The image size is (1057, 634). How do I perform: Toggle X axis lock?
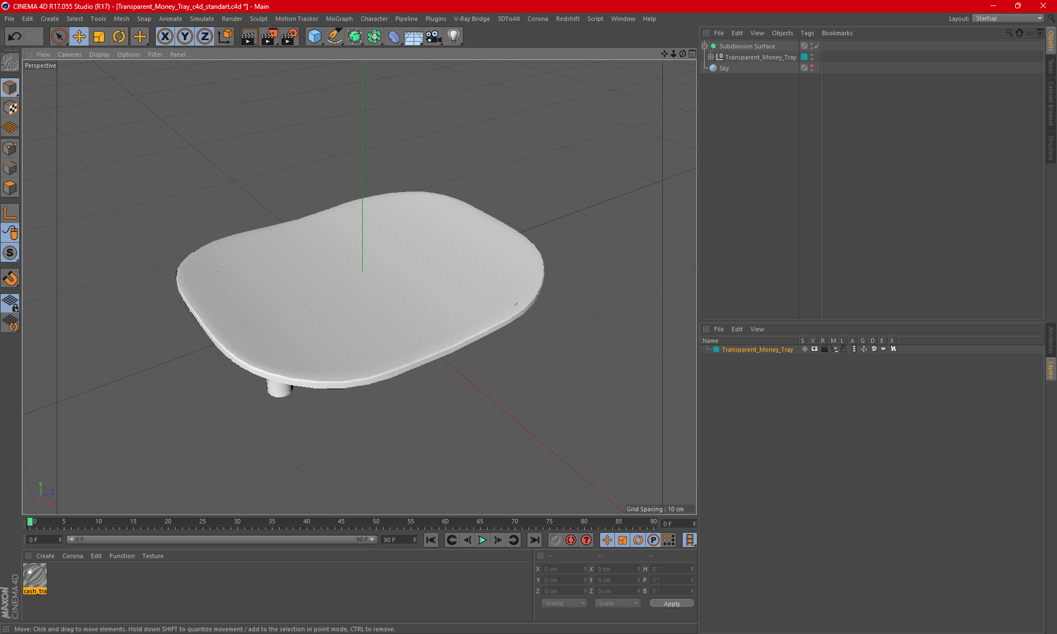tap(165, 36)
